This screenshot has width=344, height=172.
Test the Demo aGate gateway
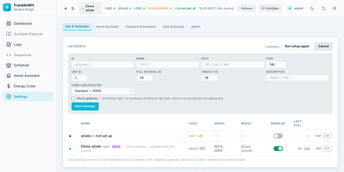pos(318,149)
